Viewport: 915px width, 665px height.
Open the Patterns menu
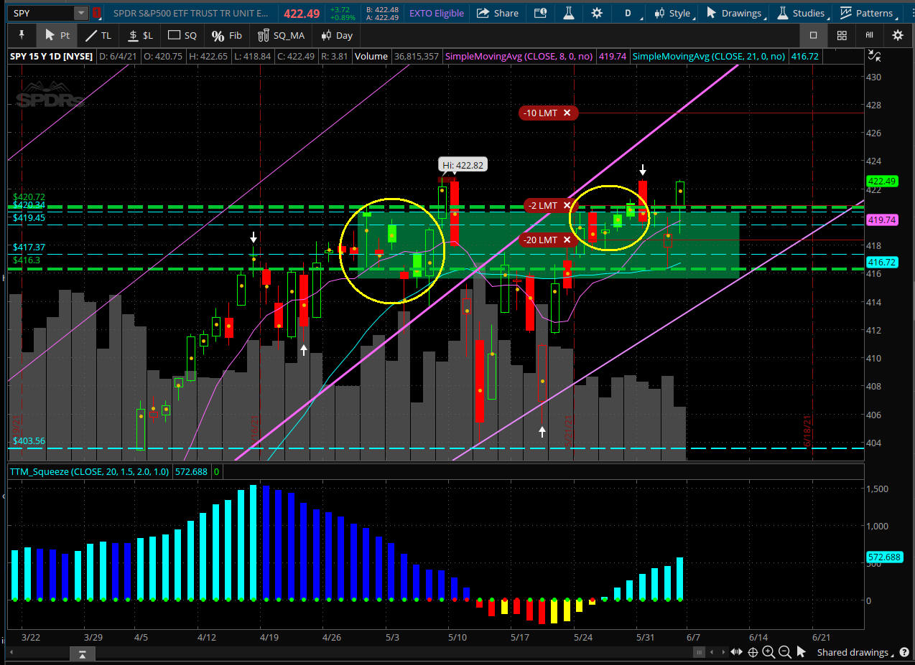868,13
